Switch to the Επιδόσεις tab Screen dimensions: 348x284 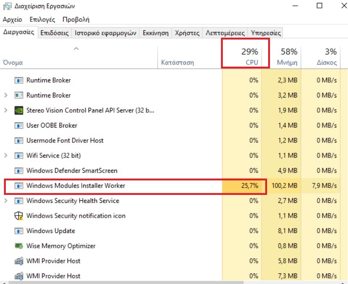(54, 33)
